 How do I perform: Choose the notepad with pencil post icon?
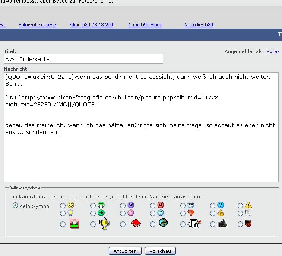pos(194,224)
